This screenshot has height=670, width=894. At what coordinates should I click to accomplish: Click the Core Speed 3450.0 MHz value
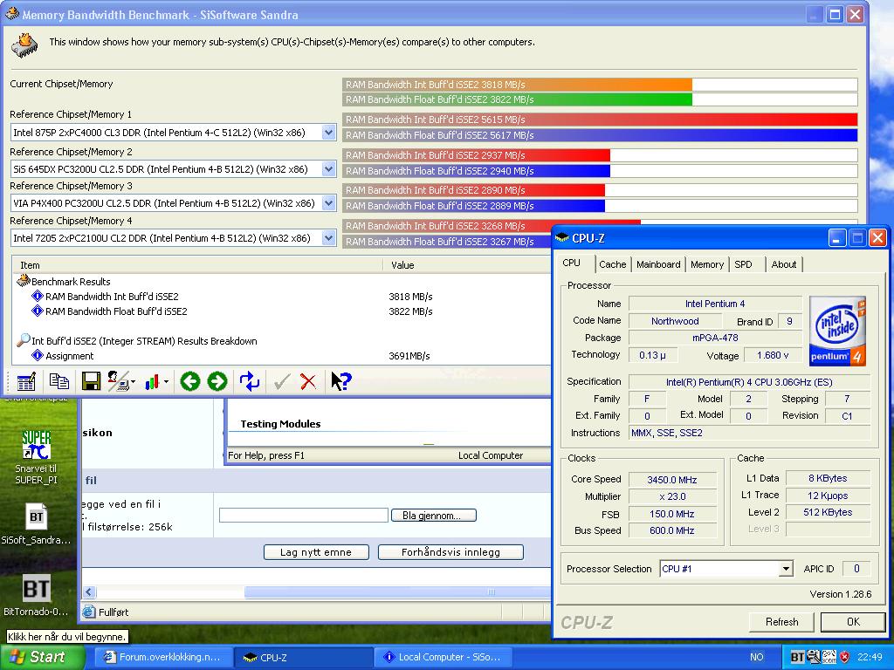click(672, 480)
